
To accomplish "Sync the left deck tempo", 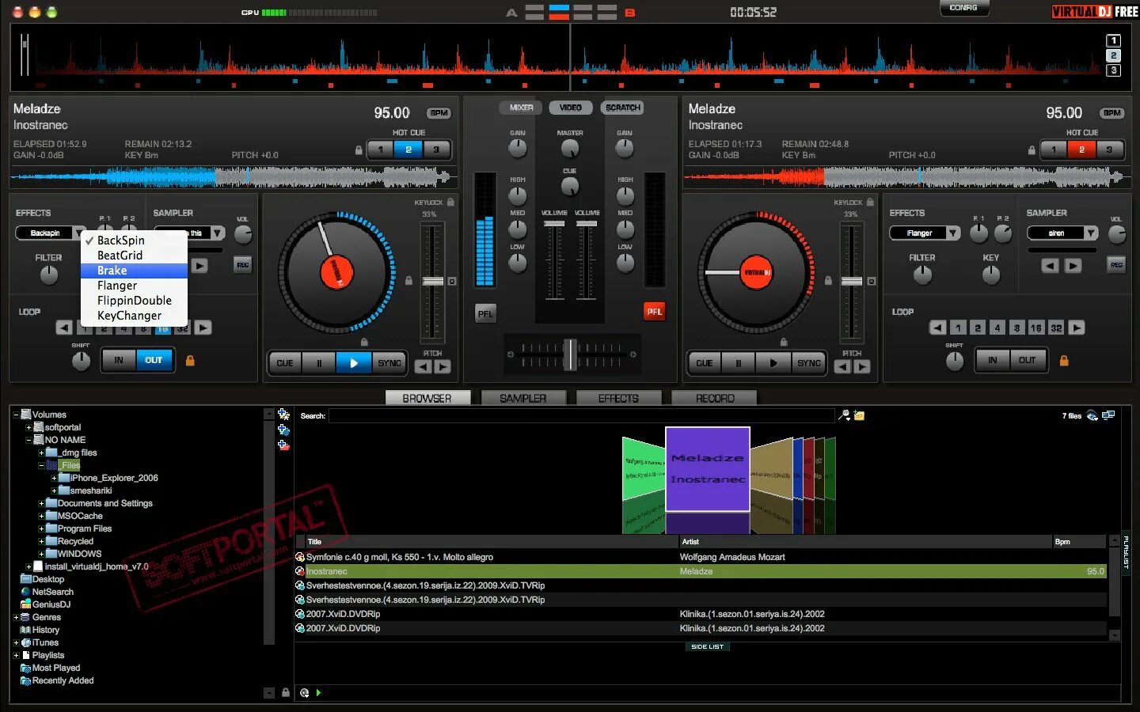I will pos(389,363).
